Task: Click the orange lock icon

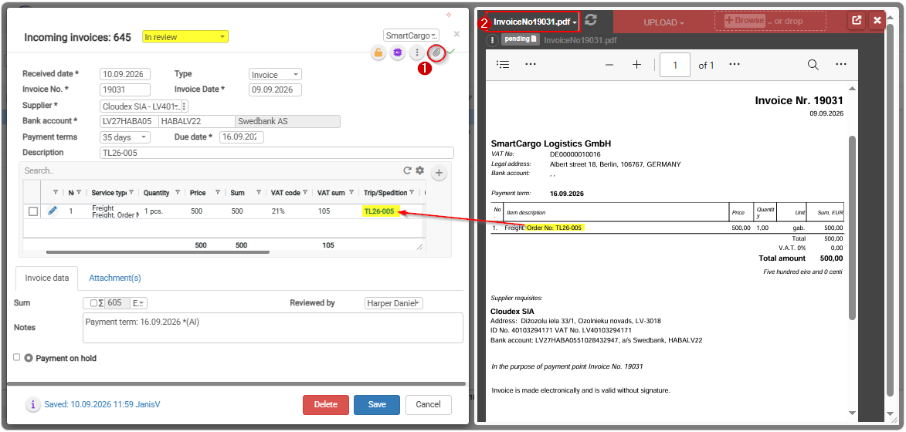Action: [378, 53]
